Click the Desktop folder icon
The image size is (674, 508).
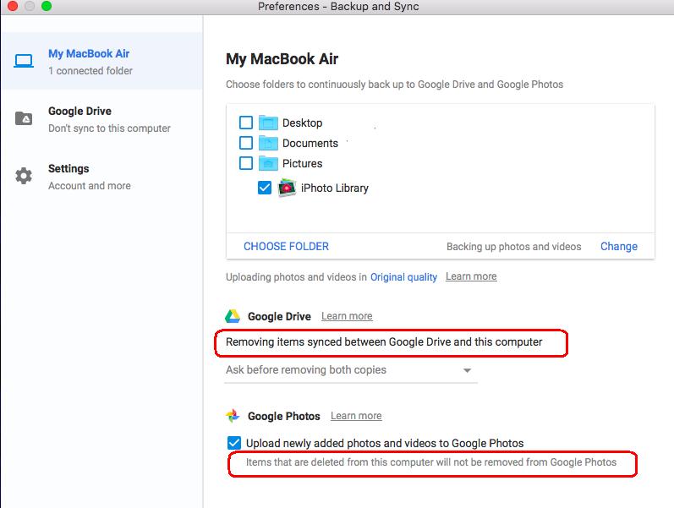(268, 123)
